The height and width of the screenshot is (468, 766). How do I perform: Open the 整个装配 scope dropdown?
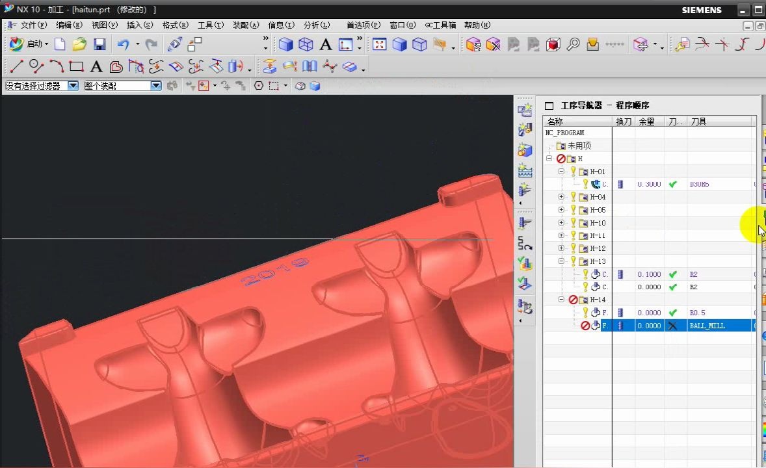[155, 86]
